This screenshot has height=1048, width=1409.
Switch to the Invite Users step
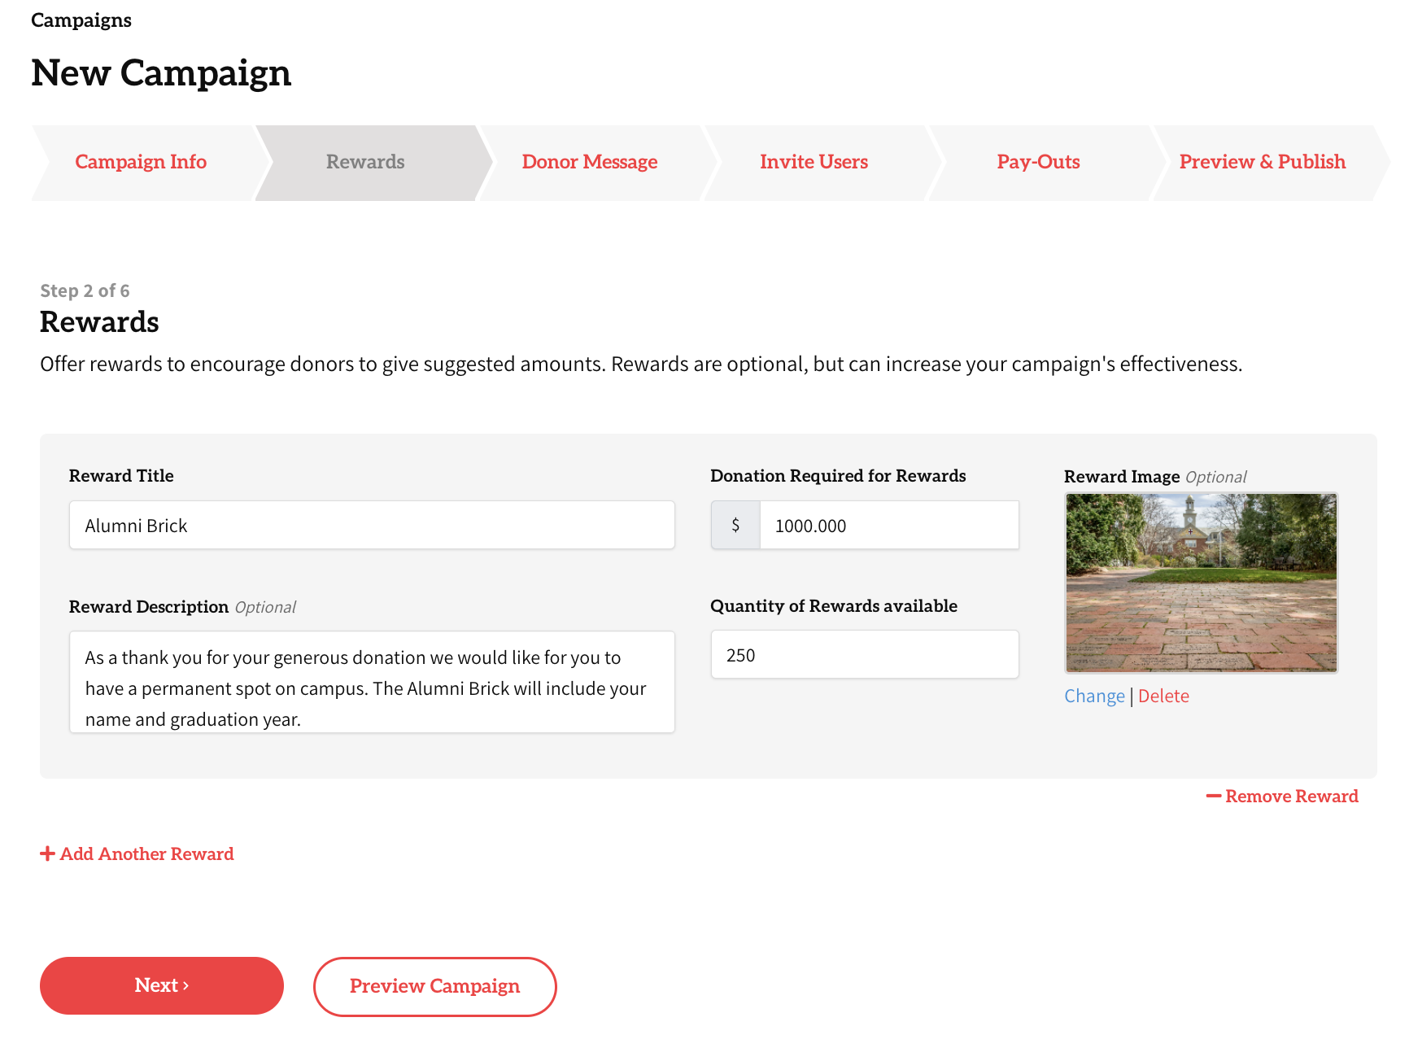[814, 162]
